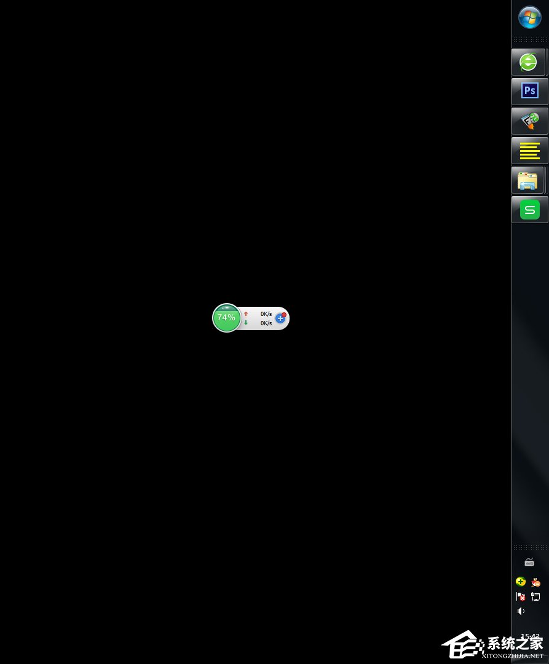Mute audio via the speaker tray icon
This screenshot has width=549, height=664.
520,611
